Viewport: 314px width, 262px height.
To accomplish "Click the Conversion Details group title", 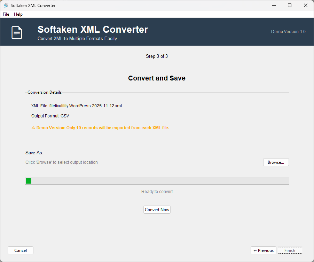I will pyautogui.click(x=44, y=92).
